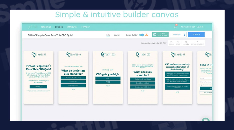Select the 'CBD gets you high.' heading
This screenshot has height=130, width=234.
pyautogui.click(x=108, y=74)
